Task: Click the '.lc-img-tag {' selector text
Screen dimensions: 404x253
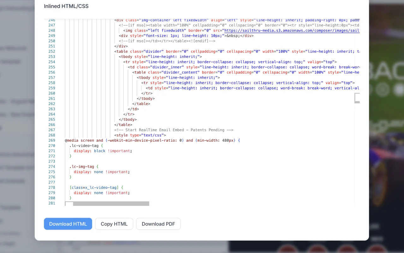Action: tap(84, 166)
